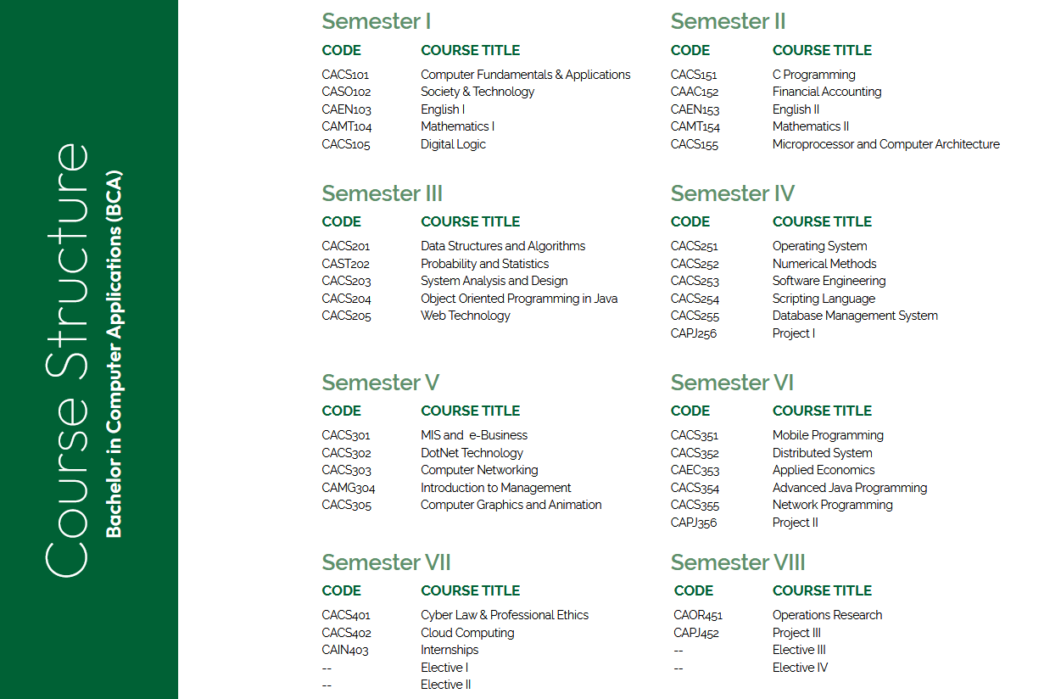Click Data Structures and Algorithms title
Image resolution: width=1061 pixels, height=699 pixels.
point(503,246)
